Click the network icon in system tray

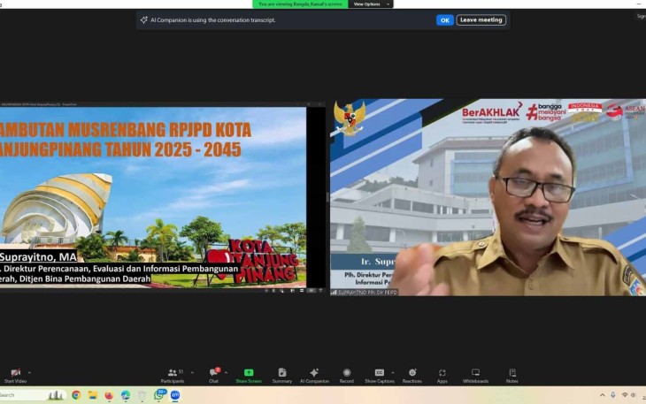pos(625,395)
